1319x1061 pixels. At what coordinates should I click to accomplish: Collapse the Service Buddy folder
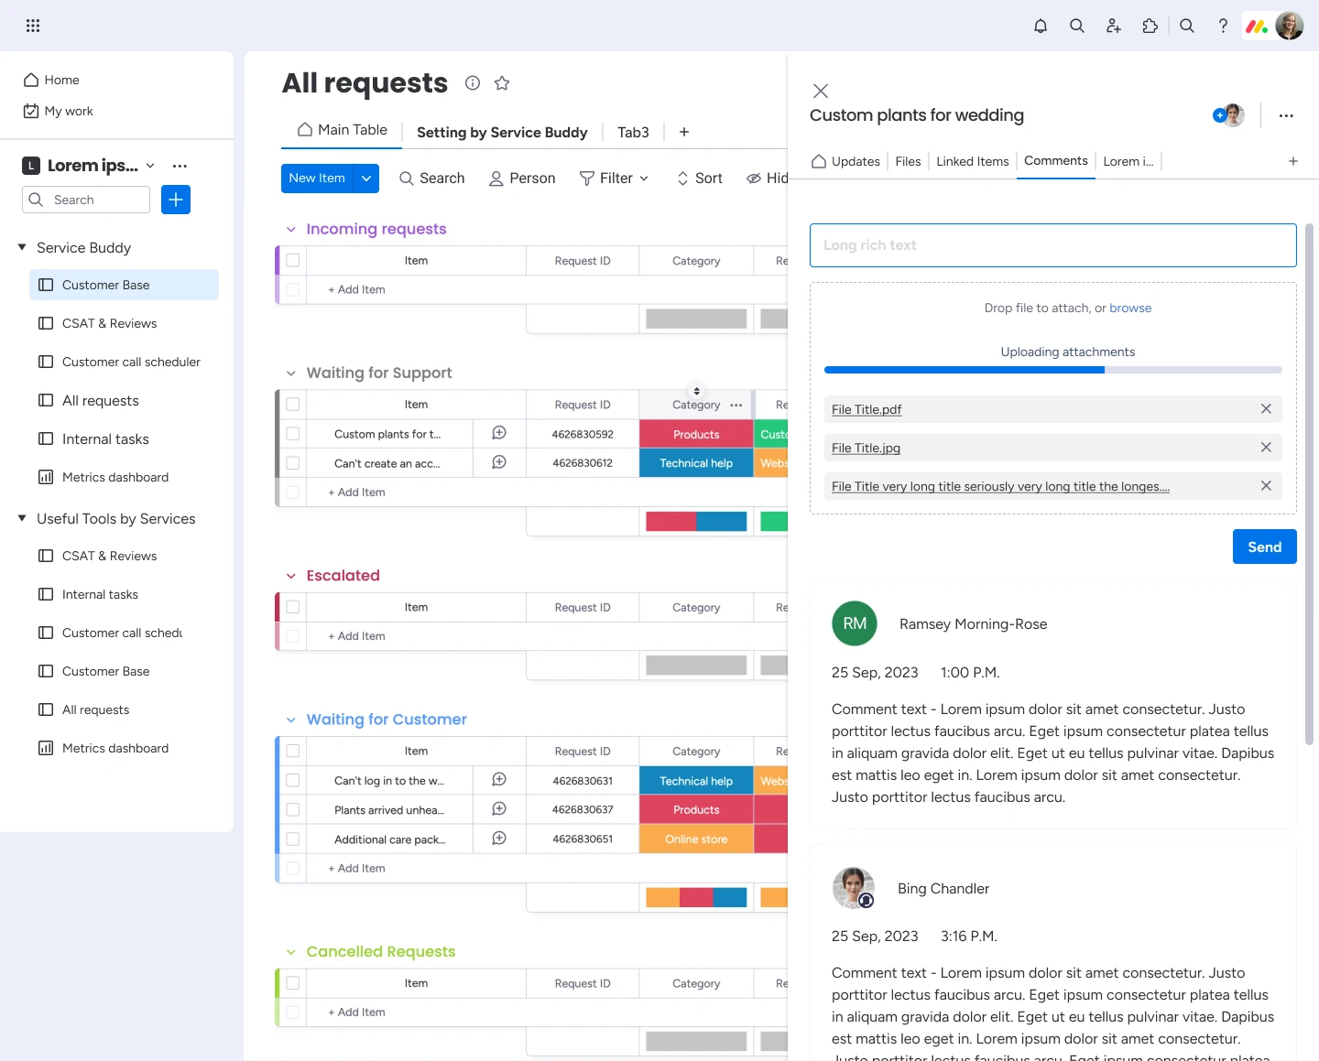[22, 247]
